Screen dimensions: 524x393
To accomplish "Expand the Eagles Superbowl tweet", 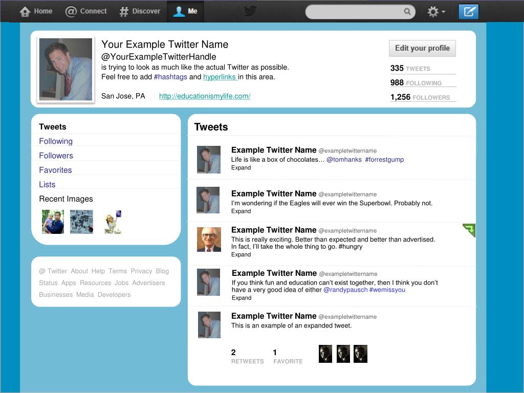I will [x=241, y=211].
